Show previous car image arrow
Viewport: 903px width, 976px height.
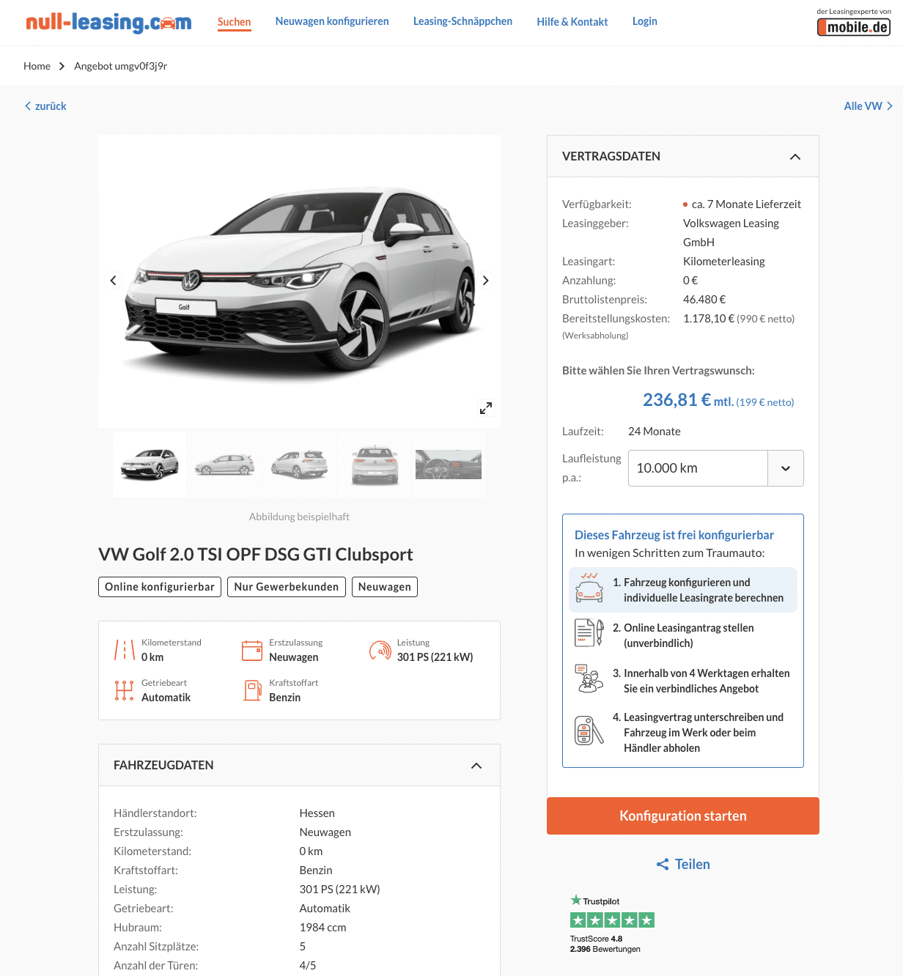coord(113,281)
